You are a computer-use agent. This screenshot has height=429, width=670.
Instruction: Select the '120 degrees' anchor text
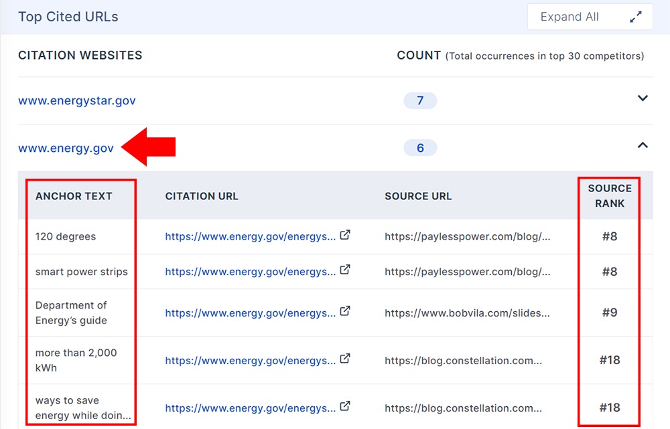pos(66,236)
